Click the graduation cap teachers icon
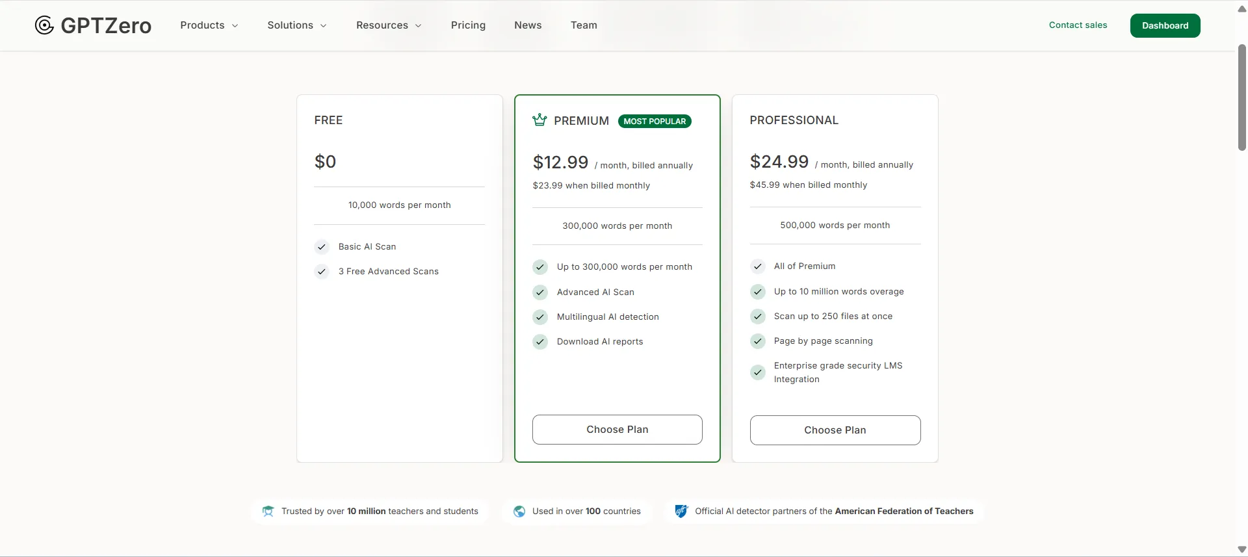Viewport: 1248px width, 557px height. 268,512
